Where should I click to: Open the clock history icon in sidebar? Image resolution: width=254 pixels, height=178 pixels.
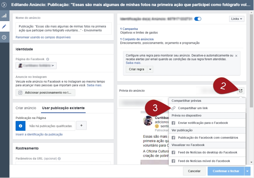pyautogui.click(x=4, y=37)
